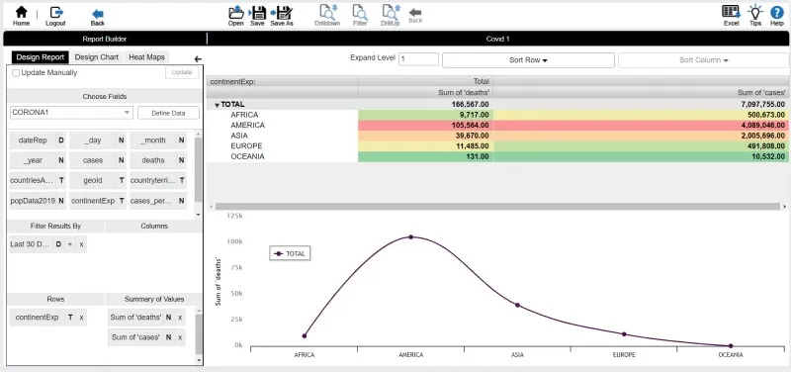Select the _year field
Image resolution: width=791 pixels, height=372 pixels.
click(x=38, y=160)
